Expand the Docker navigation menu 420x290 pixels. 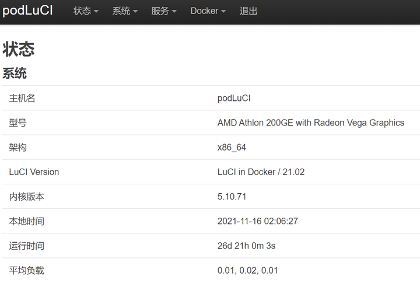(208, 11)
